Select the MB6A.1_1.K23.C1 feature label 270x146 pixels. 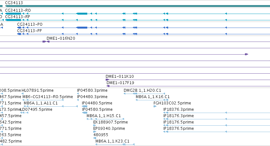(112, 141)
